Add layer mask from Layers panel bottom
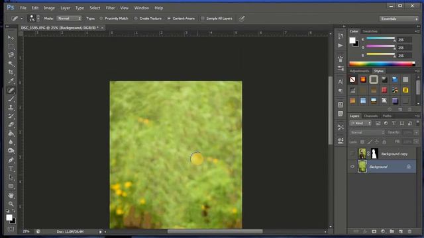This screenshot has height=238, width=424. [x=374, y=231]
